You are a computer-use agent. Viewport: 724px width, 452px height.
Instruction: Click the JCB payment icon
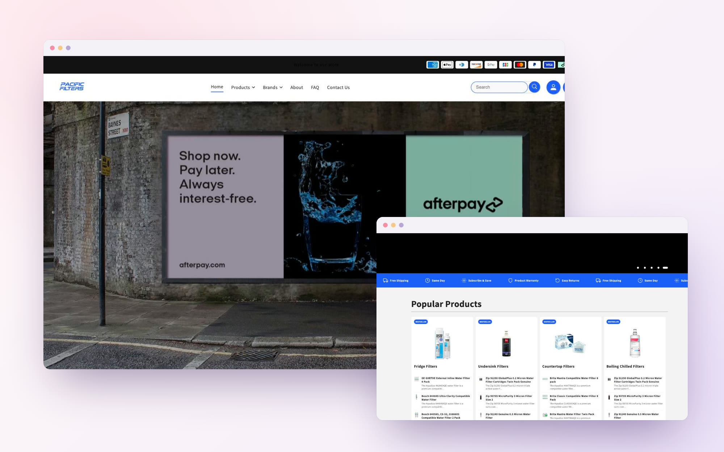[x=505, y=65]
